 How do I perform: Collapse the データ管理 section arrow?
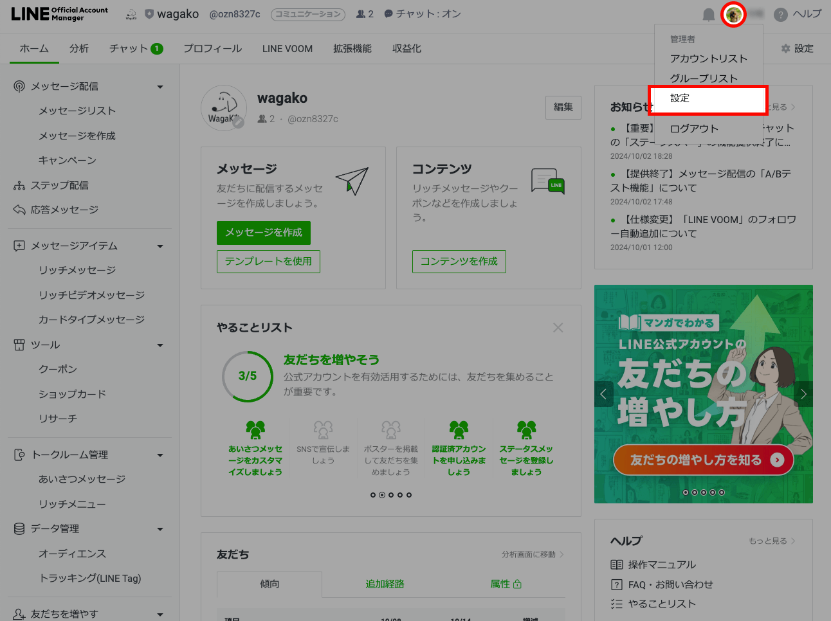[x=160, y=529]
